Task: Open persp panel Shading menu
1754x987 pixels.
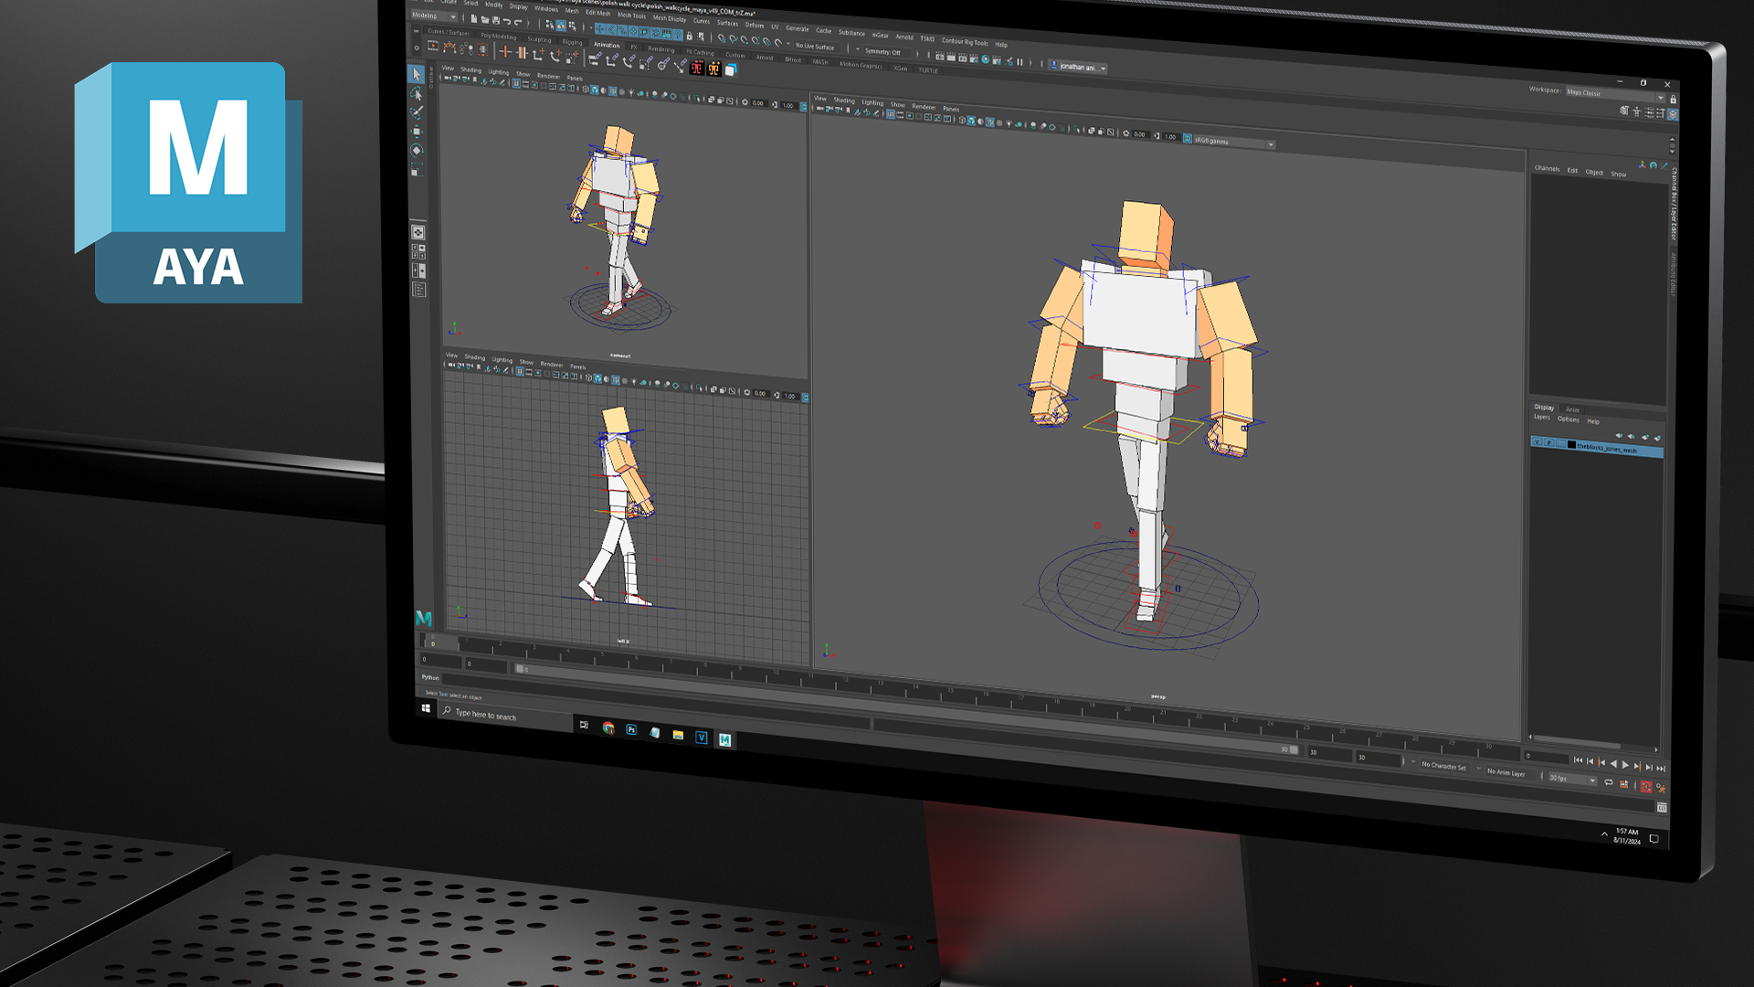Action: click(844, 101)
